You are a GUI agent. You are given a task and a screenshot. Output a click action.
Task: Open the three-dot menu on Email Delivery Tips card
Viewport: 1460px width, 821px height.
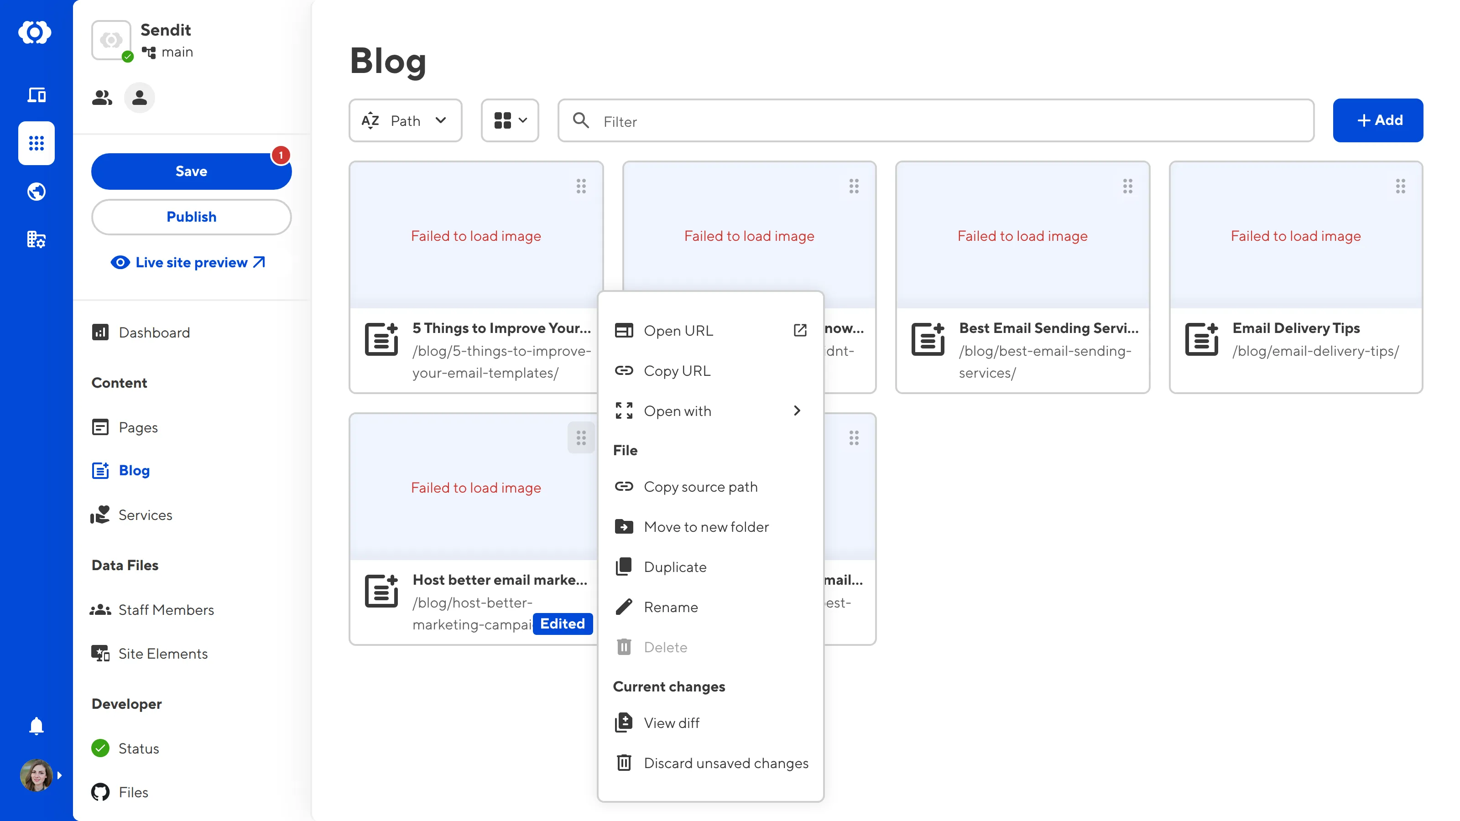tap(1400, 186)
